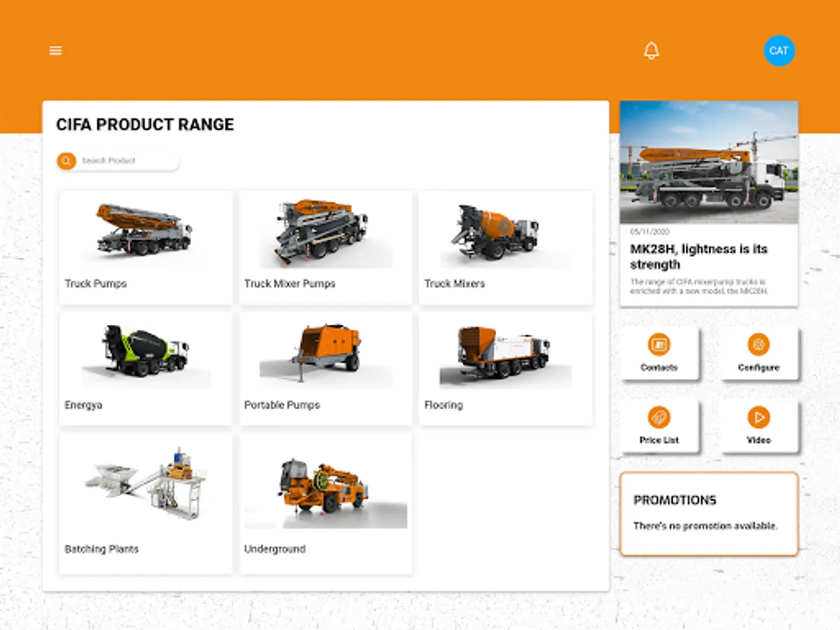Open the Portable Pumps image
Screen dimensions: 840x630
(x=325, y=354)
